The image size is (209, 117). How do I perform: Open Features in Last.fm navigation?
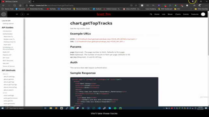click(195, 14)
